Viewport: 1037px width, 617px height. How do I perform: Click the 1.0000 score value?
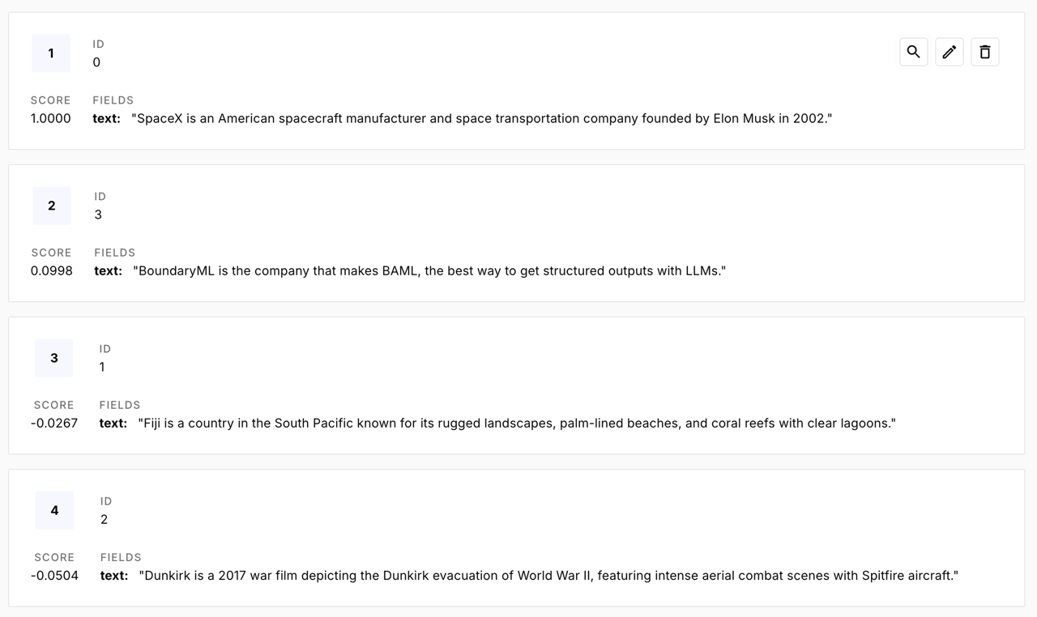[51, 118]
